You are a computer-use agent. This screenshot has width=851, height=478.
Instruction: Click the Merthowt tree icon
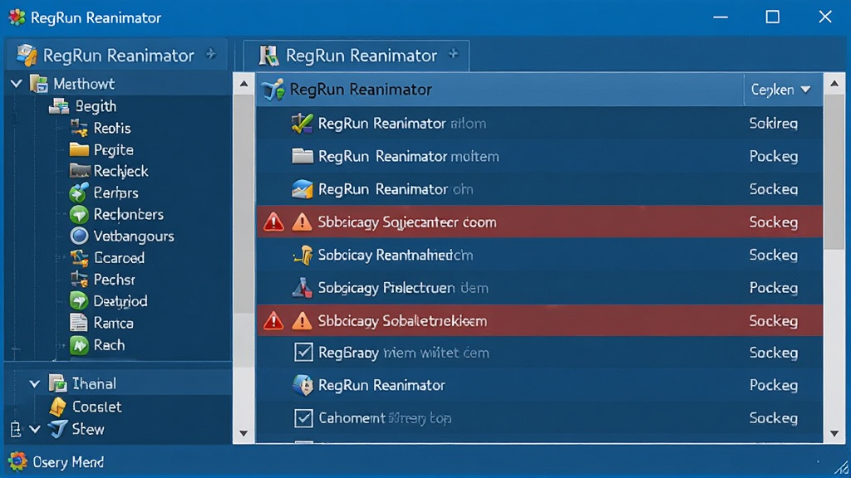point(39,84)
